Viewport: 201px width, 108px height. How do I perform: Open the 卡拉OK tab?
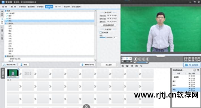[67, 7]
